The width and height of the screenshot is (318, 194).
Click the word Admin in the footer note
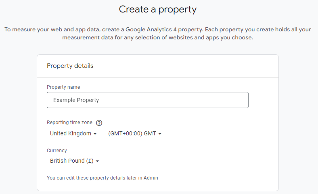pyautogui.click(x=151, y=178)
